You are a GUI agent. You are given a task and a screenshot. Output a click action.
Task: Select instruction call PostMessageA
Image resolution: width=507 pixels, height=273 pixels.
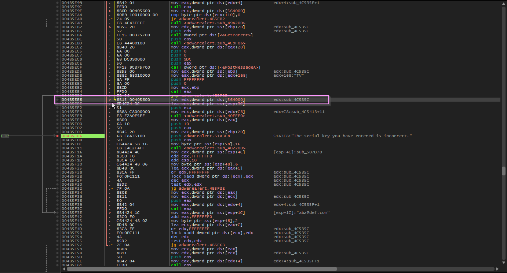point(216,67)
